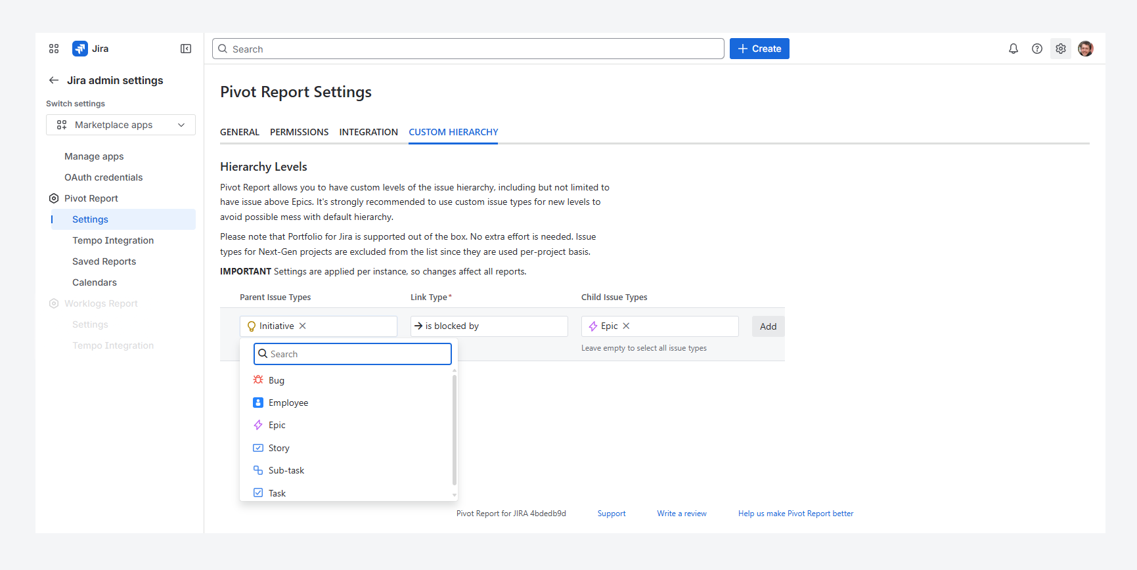Go back using the arrow beside Jira admin settings
1137x570 pixels.
tap(54, 80)
